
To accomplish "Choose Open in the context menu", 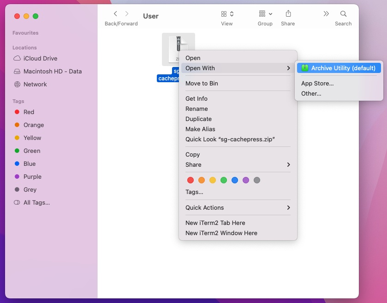I will [238, 58].
